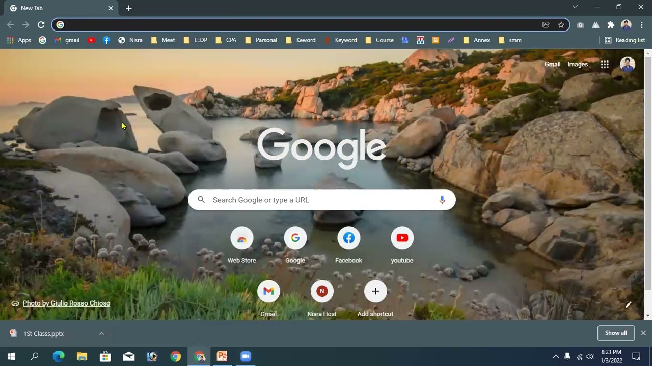Click the Add shortcut button
This screenshot has width=652, height=366.
[x=375, y=292]
